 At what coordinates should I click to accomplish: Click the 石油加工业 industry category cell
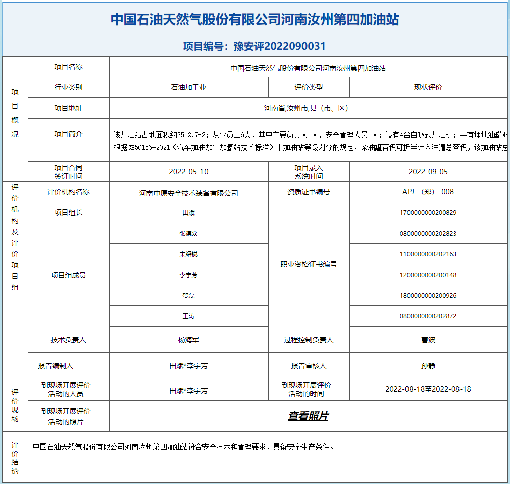189,87
